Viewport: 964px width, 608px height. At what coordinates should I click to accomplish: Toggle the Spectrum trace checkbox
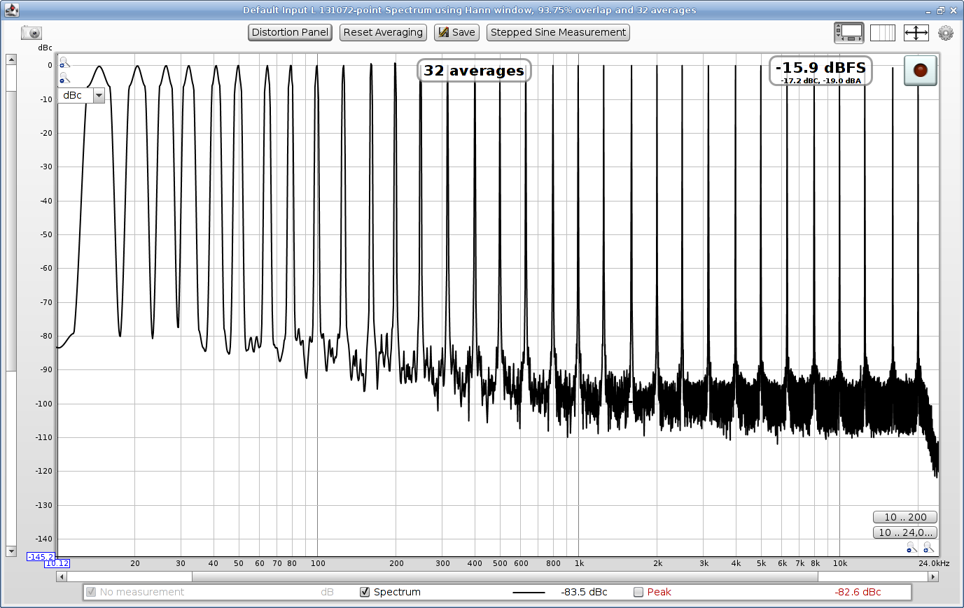tap(365, 592)
